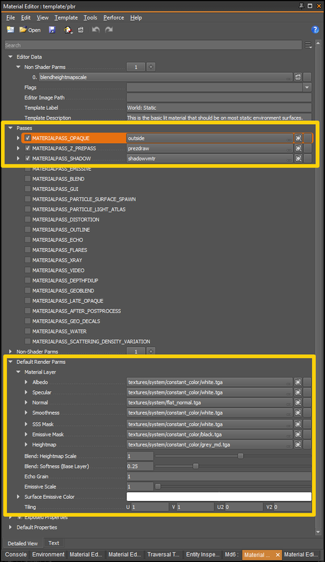Browse Smoothness texture with magnifier icon
325x562 pixels.
tap(298, 413)
